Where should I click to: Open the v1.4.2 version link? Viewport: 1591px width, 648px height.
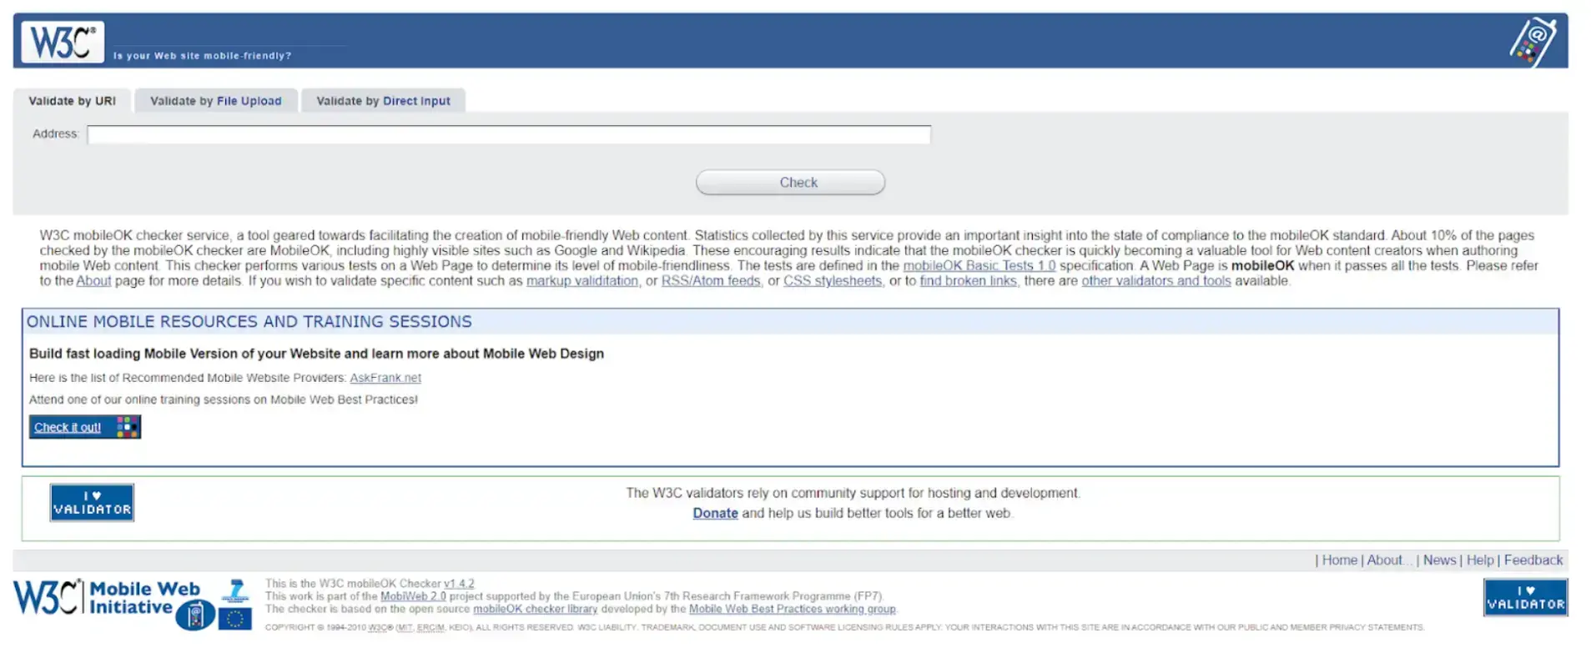(x=459, y=584)
